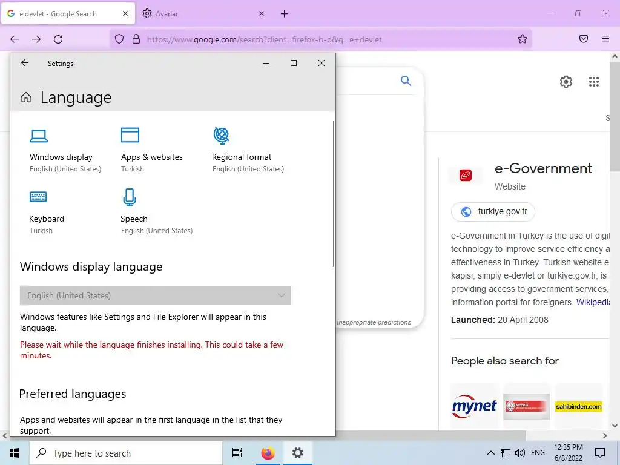Open the Keyboard settings tile

[x=46, y=212]
